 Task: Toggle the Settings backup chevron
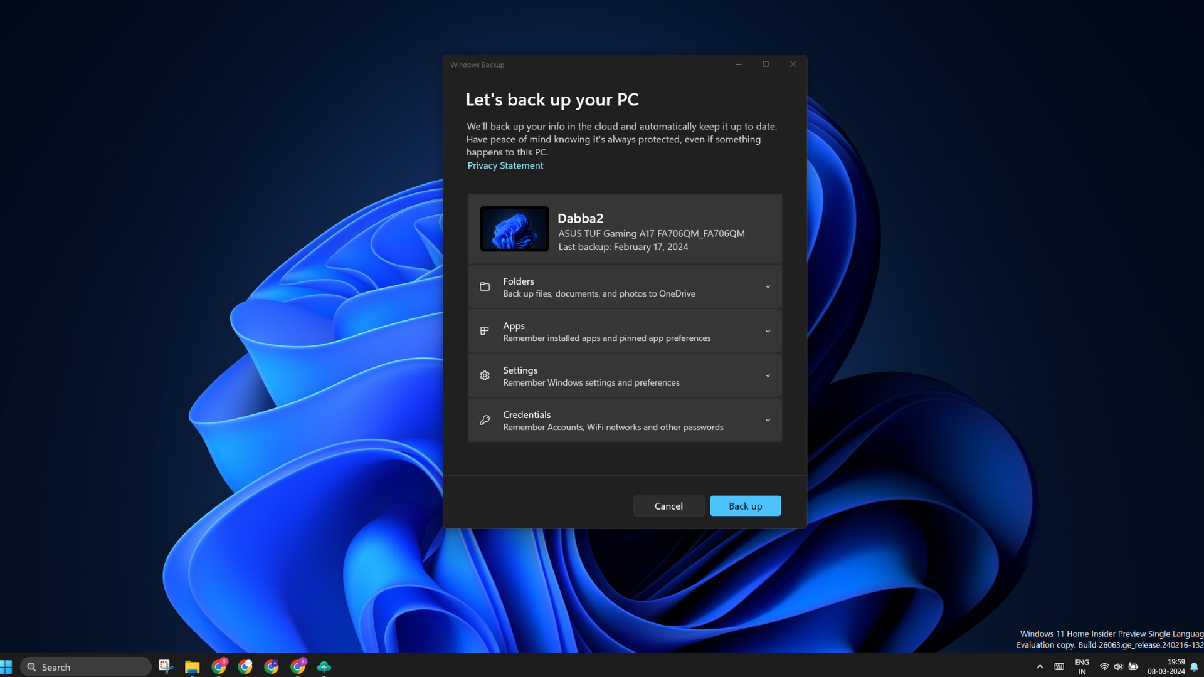tap(768, 375)
